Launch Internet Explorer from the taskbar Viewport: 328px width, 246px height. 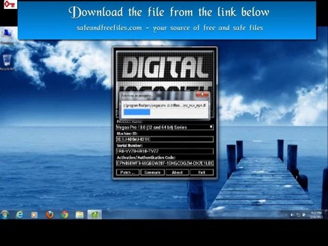pyautogui.click(x=20, y=215)
